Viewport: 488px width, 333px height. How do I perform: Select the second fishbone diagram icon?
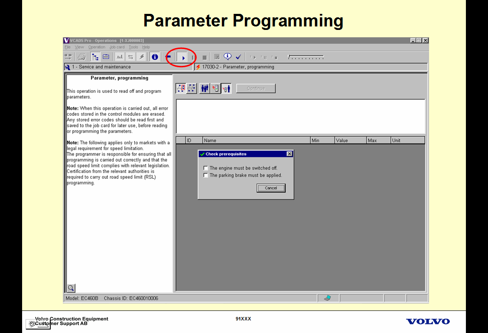(192, 88)
